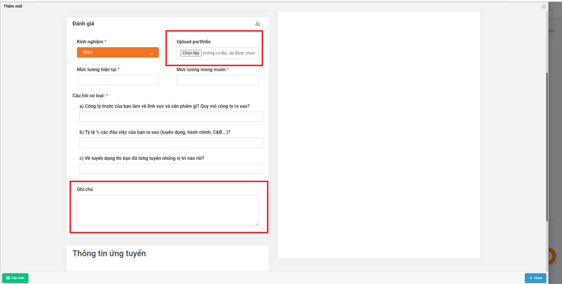
Task: Focus the Mức lương mong muốn field
Action: [x=217, y=80]
